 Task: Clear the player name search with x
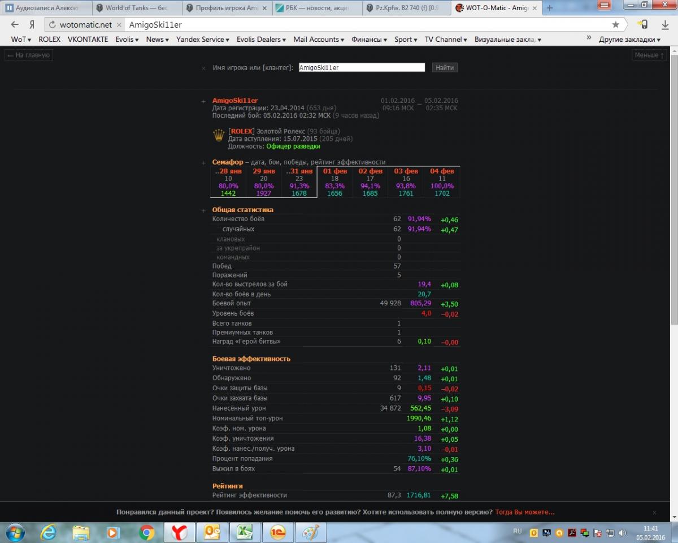204,68
